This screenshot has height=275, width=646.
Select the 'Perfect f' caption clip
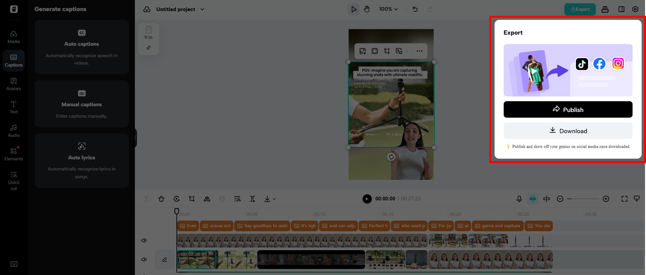coord(374,226)
